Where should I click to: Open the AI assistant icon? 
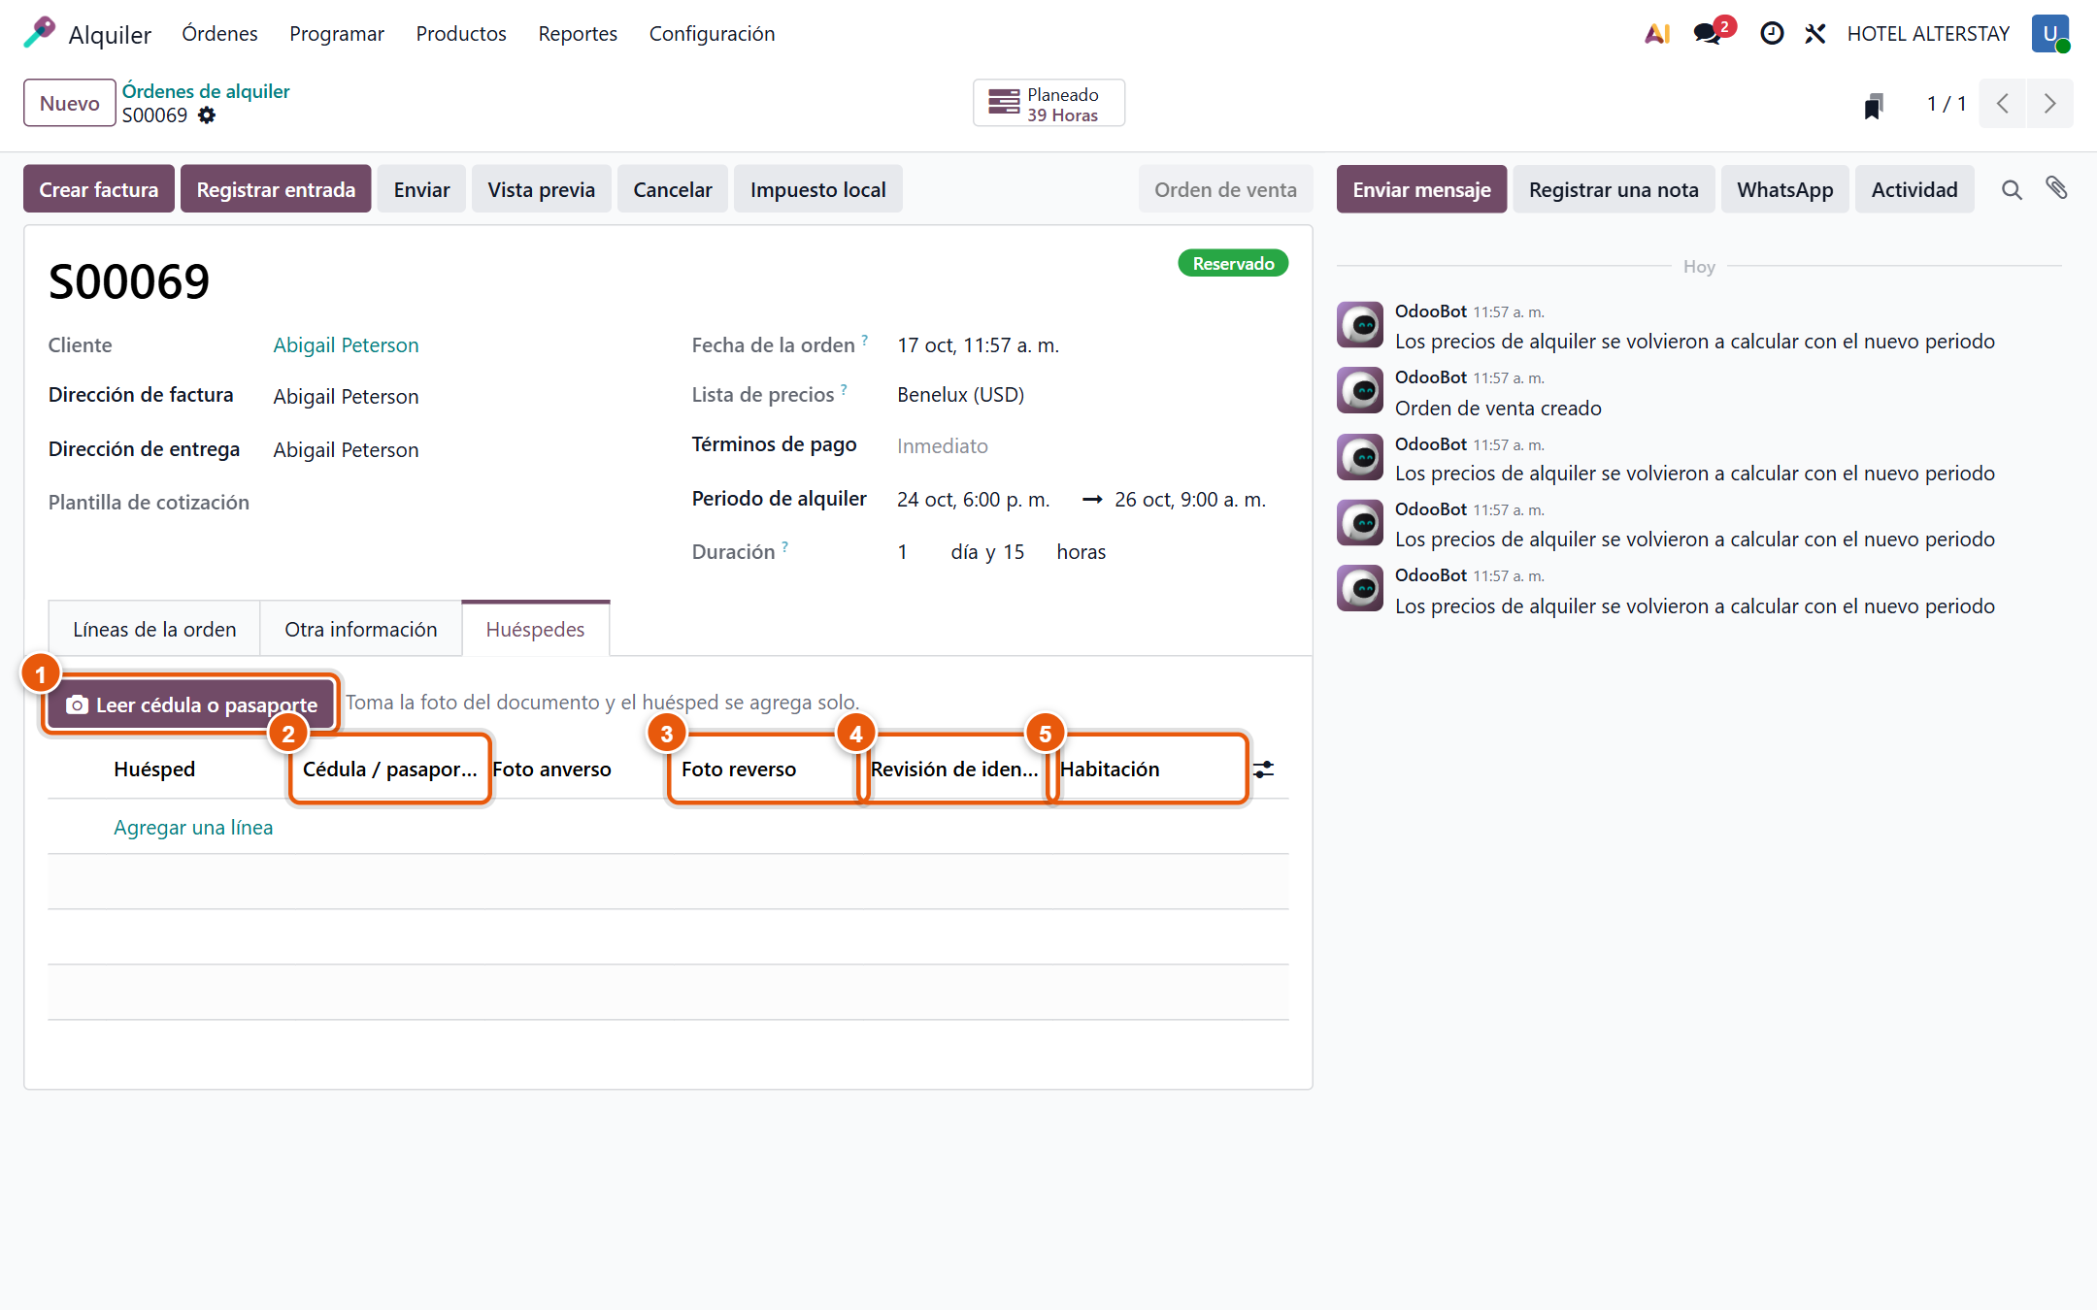click(x=1657, y=34)
